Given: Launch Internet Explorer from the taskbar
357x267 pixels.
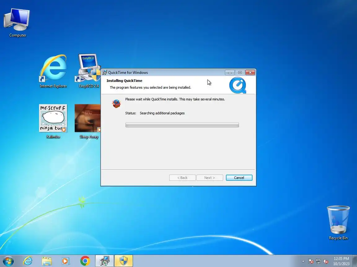Looking at the screenshot, I should 28,261.
